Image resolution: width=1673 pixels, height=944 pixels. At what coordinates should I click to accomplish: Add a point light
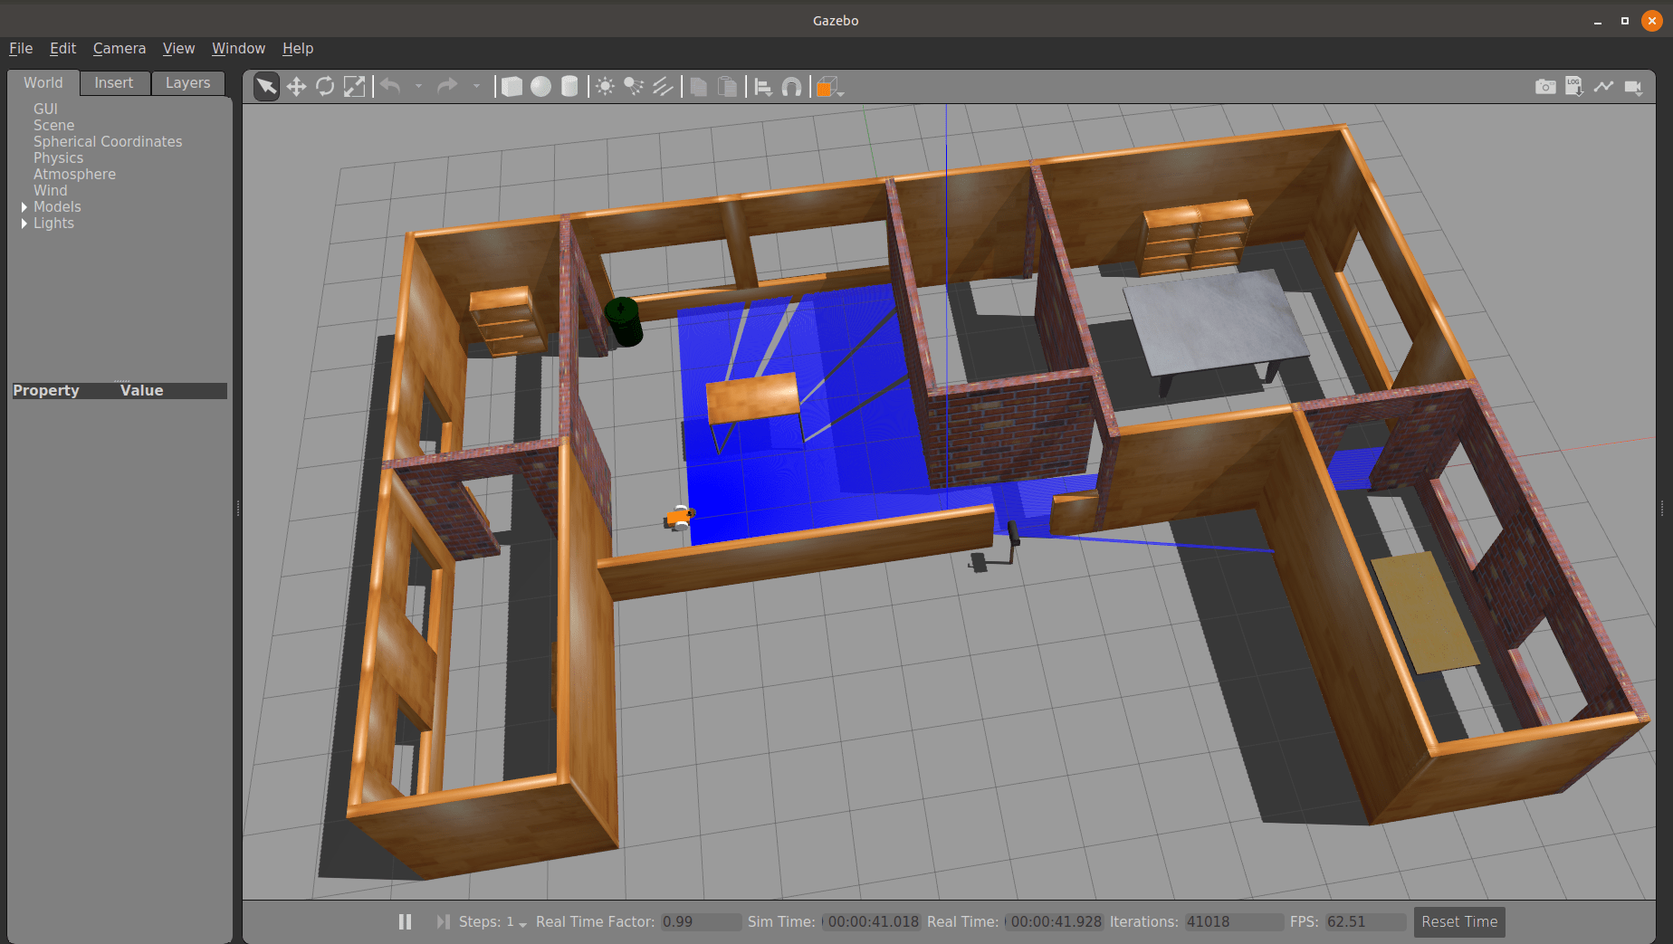(x=605, y=86)
